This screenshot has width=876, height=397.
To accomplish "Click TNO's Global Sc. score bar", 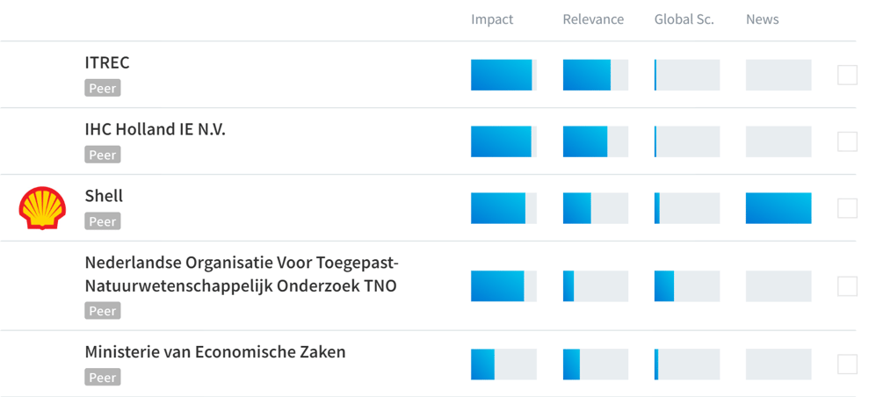I will [687, 286].
